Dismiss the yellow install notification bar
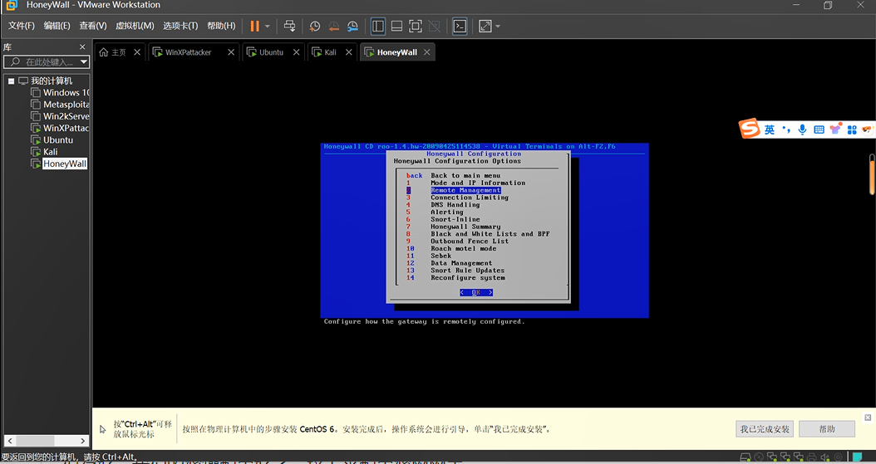The height and width of the screenshot is (464, 876). pos(868,418)
